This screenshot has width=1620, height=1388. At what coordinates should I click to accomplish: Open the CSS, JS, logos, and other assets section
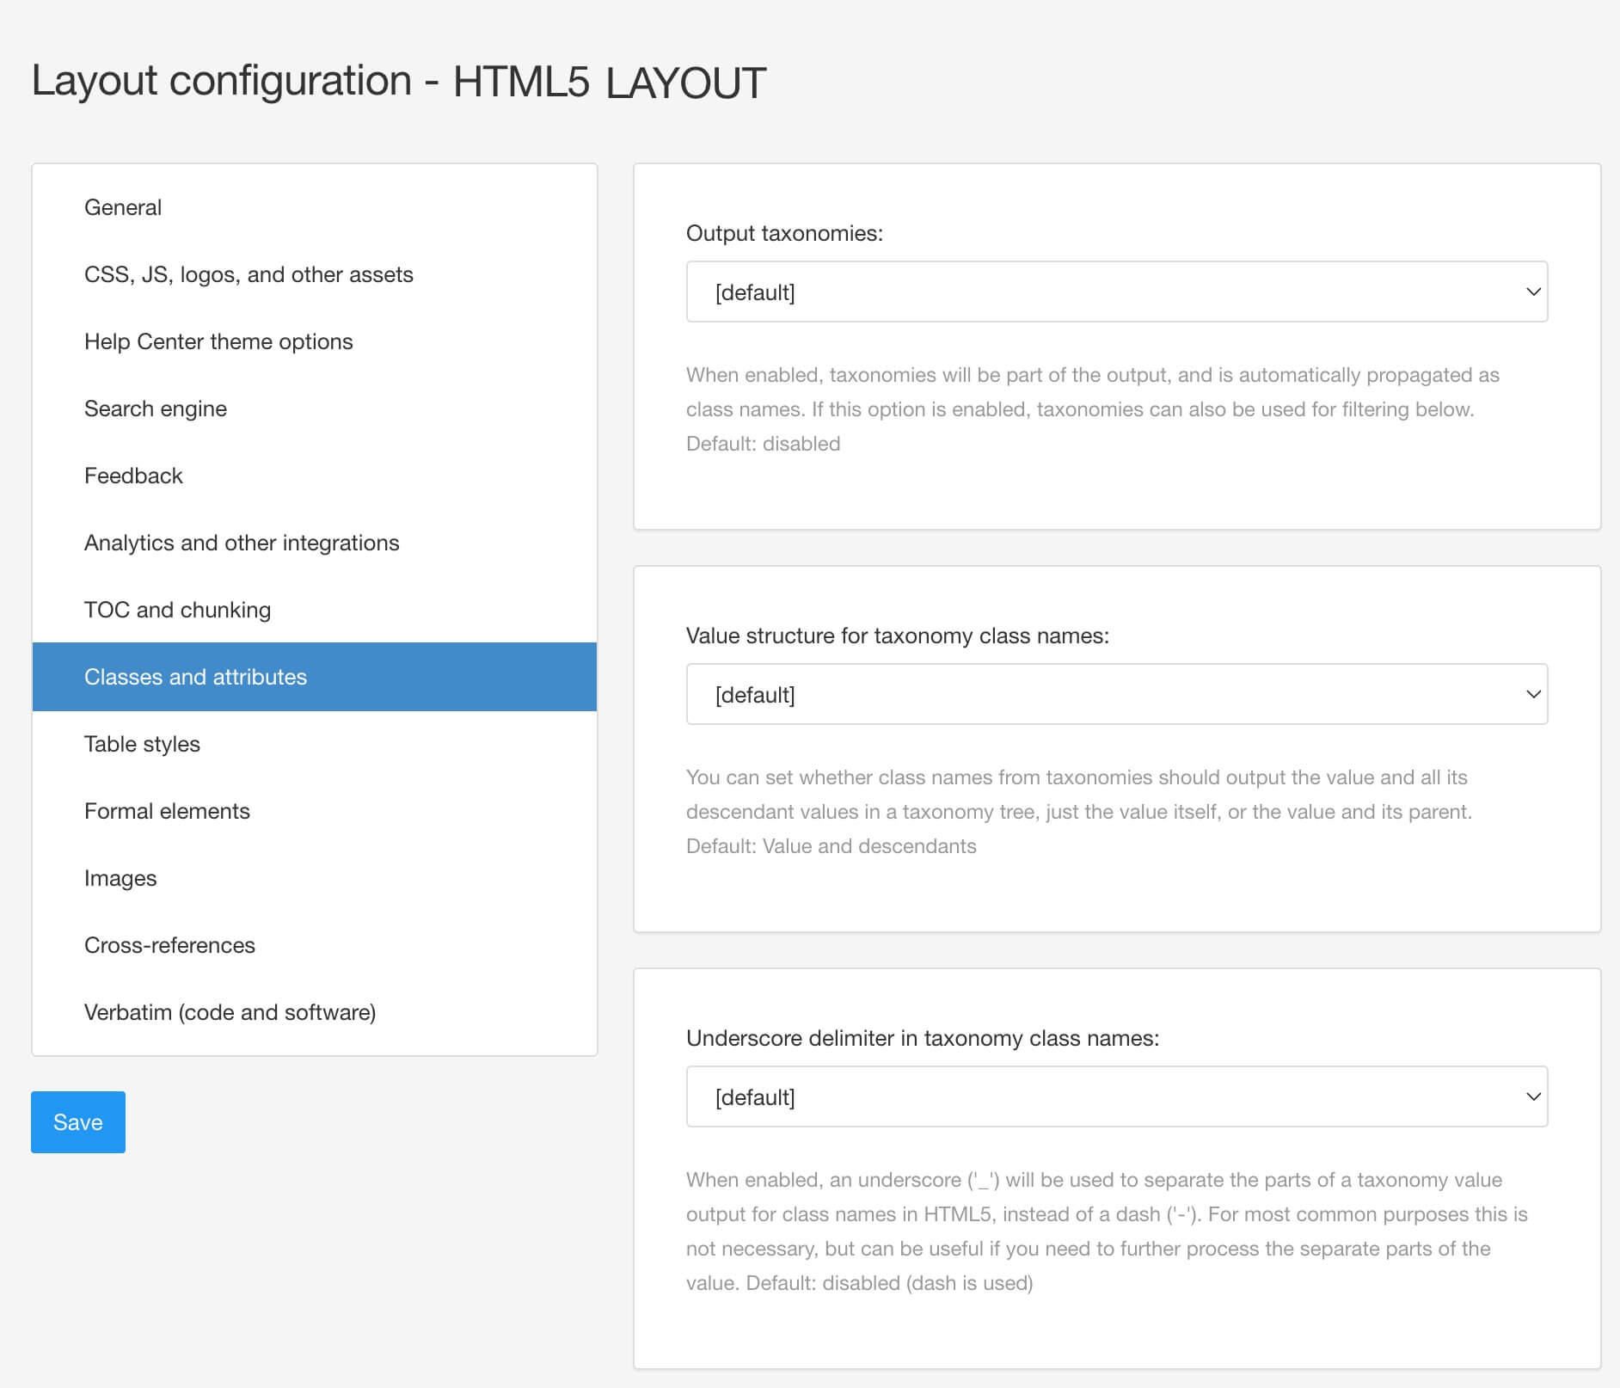click(x=249, y=273)
